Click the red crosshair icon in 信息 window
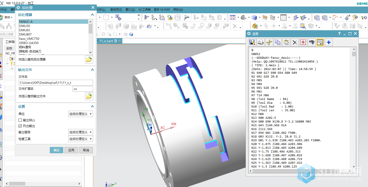Image resolution: width=368 pixels, height=187 pixels. (x=303, y=42)
